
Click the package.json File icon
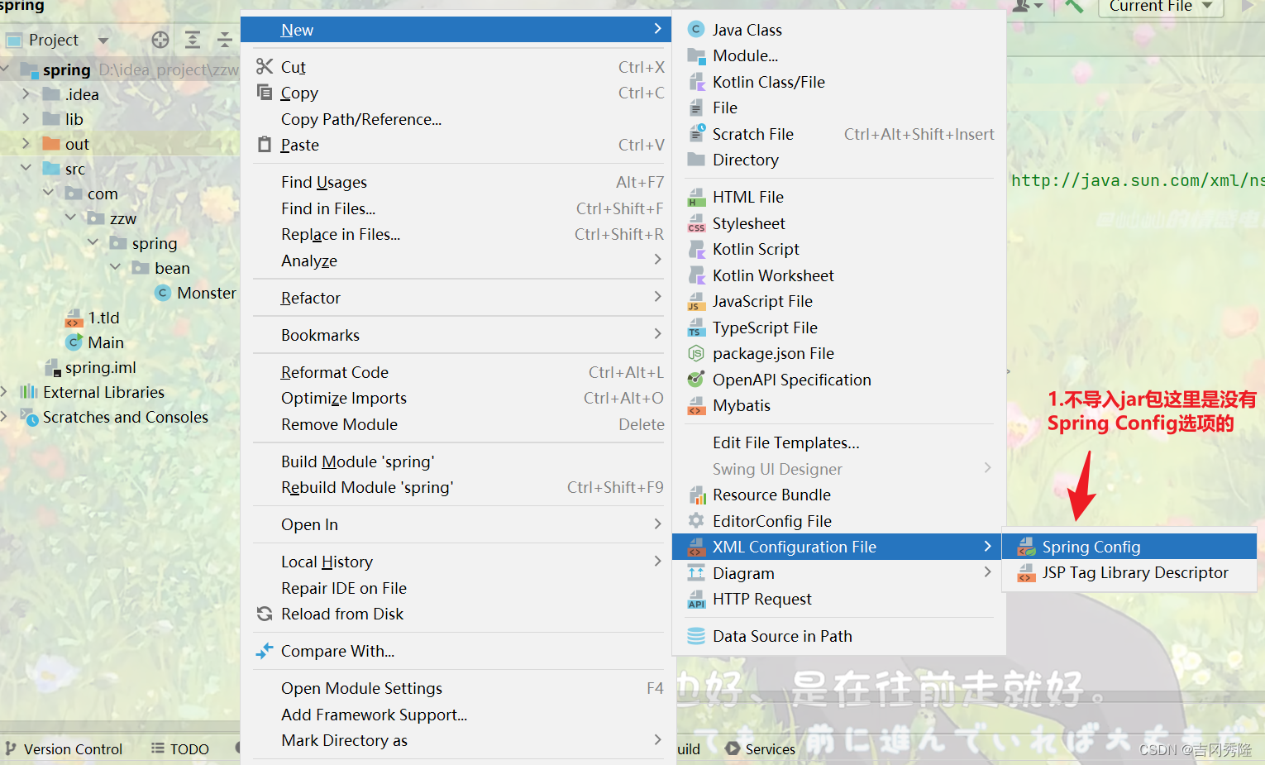(x=696, y=353)
